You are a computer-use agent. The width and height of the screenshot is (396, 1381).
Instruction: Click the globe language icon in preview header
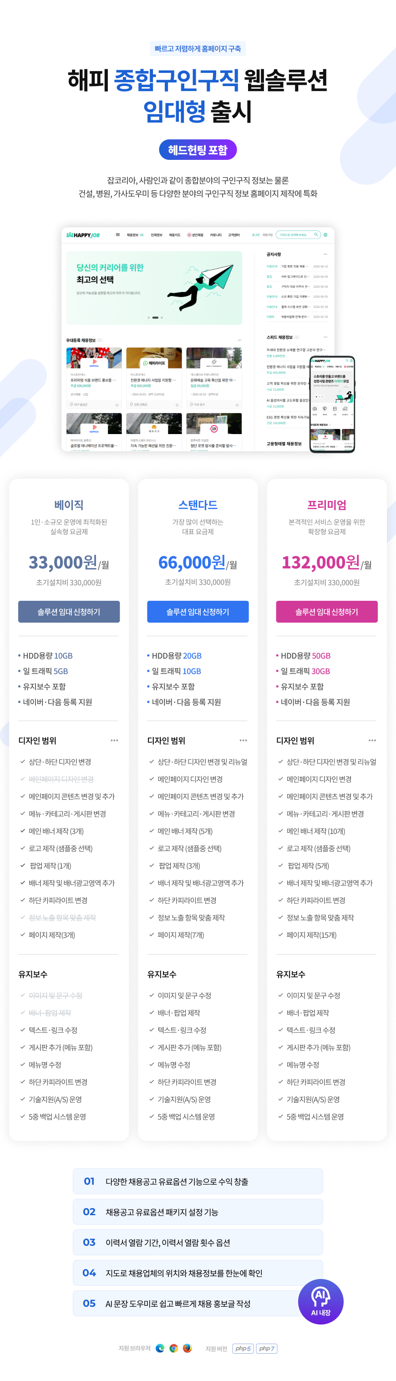[325, 234]
